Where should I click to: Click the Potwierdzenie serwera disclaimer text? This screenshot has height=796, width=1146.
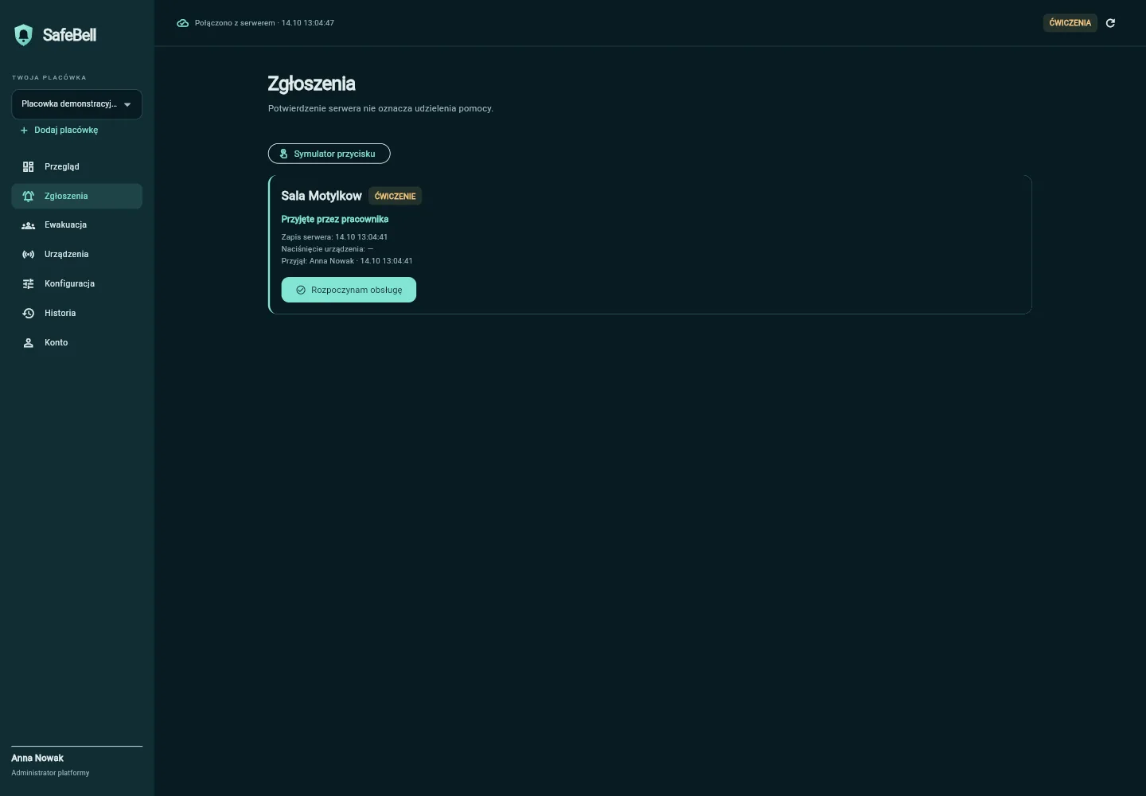click(380, 108)
